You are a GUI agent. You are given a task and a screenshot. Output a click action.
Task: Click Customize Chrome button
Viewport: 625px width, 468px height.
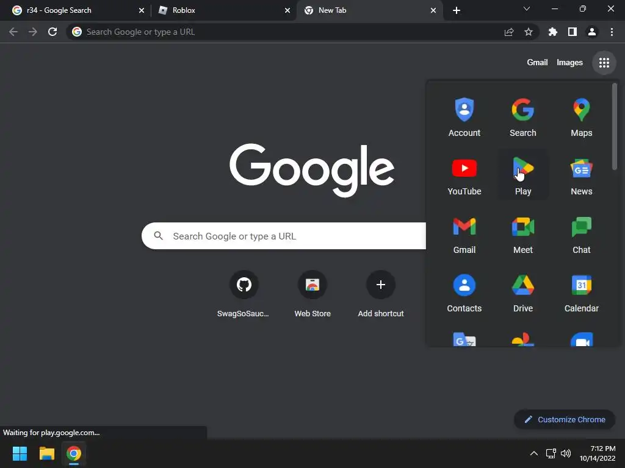coord(564,419)
